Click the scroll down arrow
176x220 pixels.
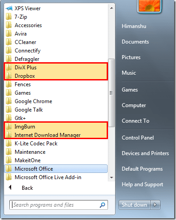(x=112, y=177)
